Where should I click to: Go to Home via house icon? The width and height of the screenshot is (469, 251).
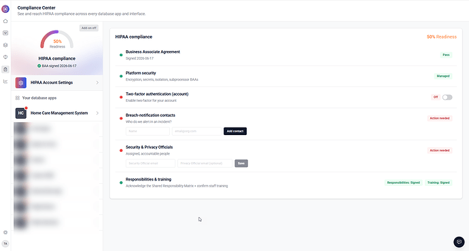(x=5, y=21)
